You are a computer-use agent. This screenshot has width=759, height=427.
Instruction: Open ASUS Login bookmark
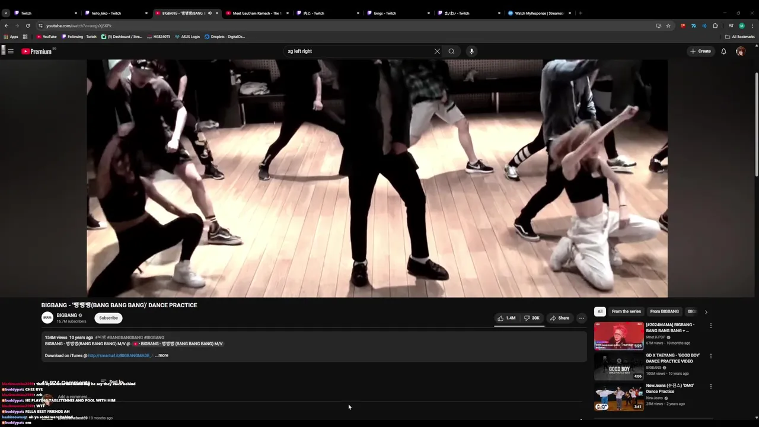(187, 37)
